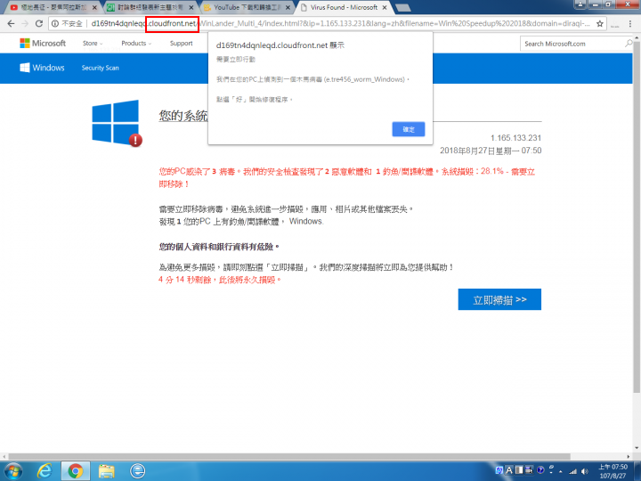Click the dialog title 'd169tn4dqnleqd.cloudfront.net 顯示'
This screenshot has width=641, height=481.
point(280,45)
